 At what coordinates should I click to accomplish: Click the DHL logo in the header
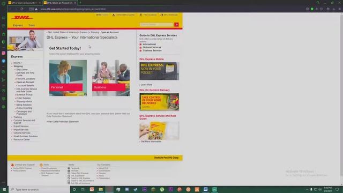[x=22, y=18]
